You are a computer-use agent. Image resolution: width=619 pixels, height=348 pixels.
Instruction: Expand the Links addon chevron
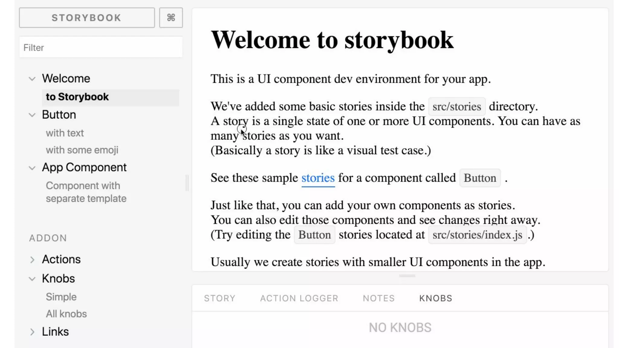[x=32, y=332]
